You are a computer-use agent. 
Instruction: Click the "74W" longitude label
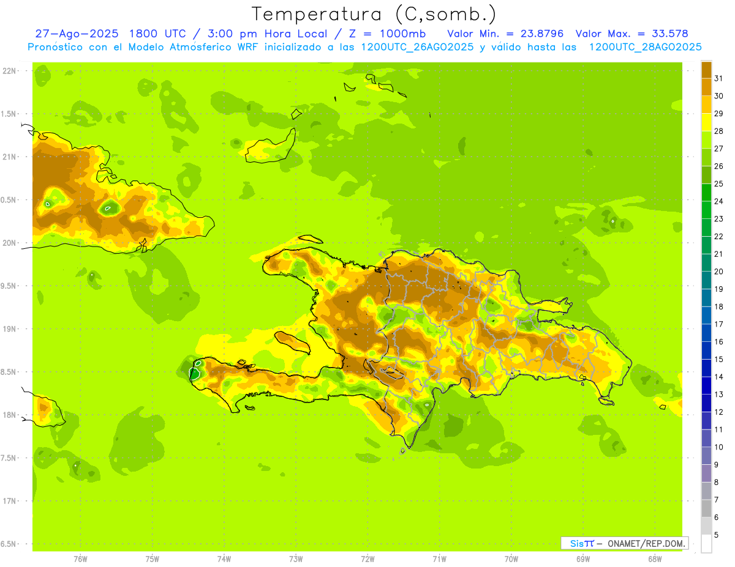click(x=224, y=559)
